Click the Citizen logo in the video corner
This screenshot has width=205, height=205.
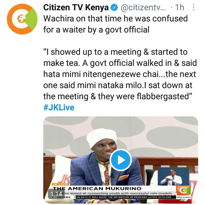(183, 191)
